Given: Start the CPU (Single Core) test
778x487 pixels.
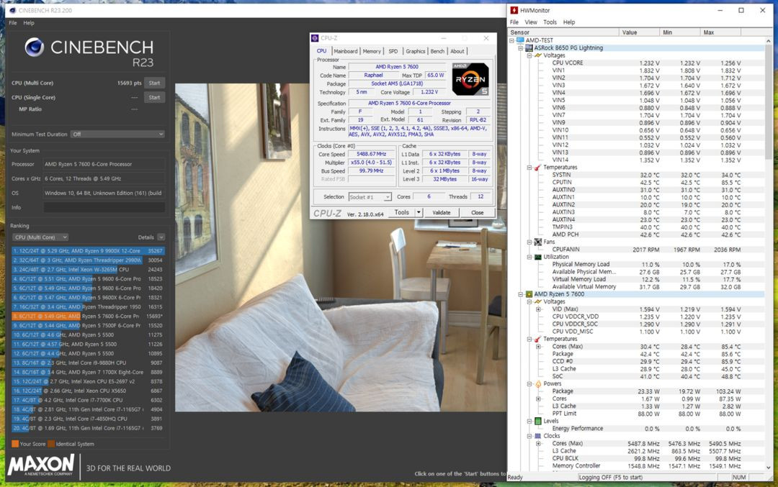Looking at the screenshot, I should click(x=154, y=98).
